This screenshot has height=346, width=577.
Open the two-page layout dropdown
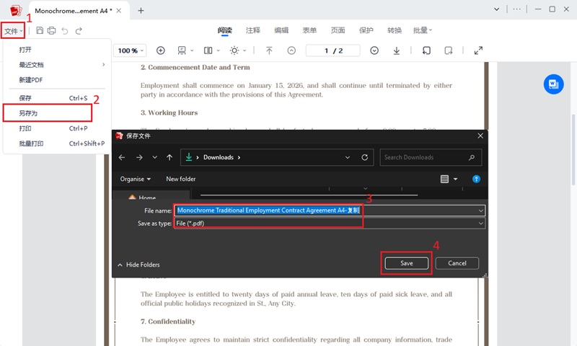[211, 50]
